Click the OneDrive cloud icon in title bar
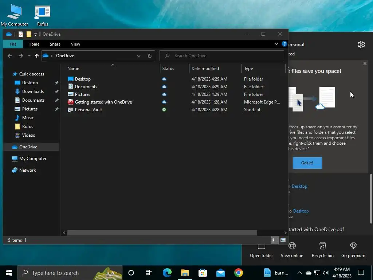This screenshot has height=280, width=373. tap(9, 34)
